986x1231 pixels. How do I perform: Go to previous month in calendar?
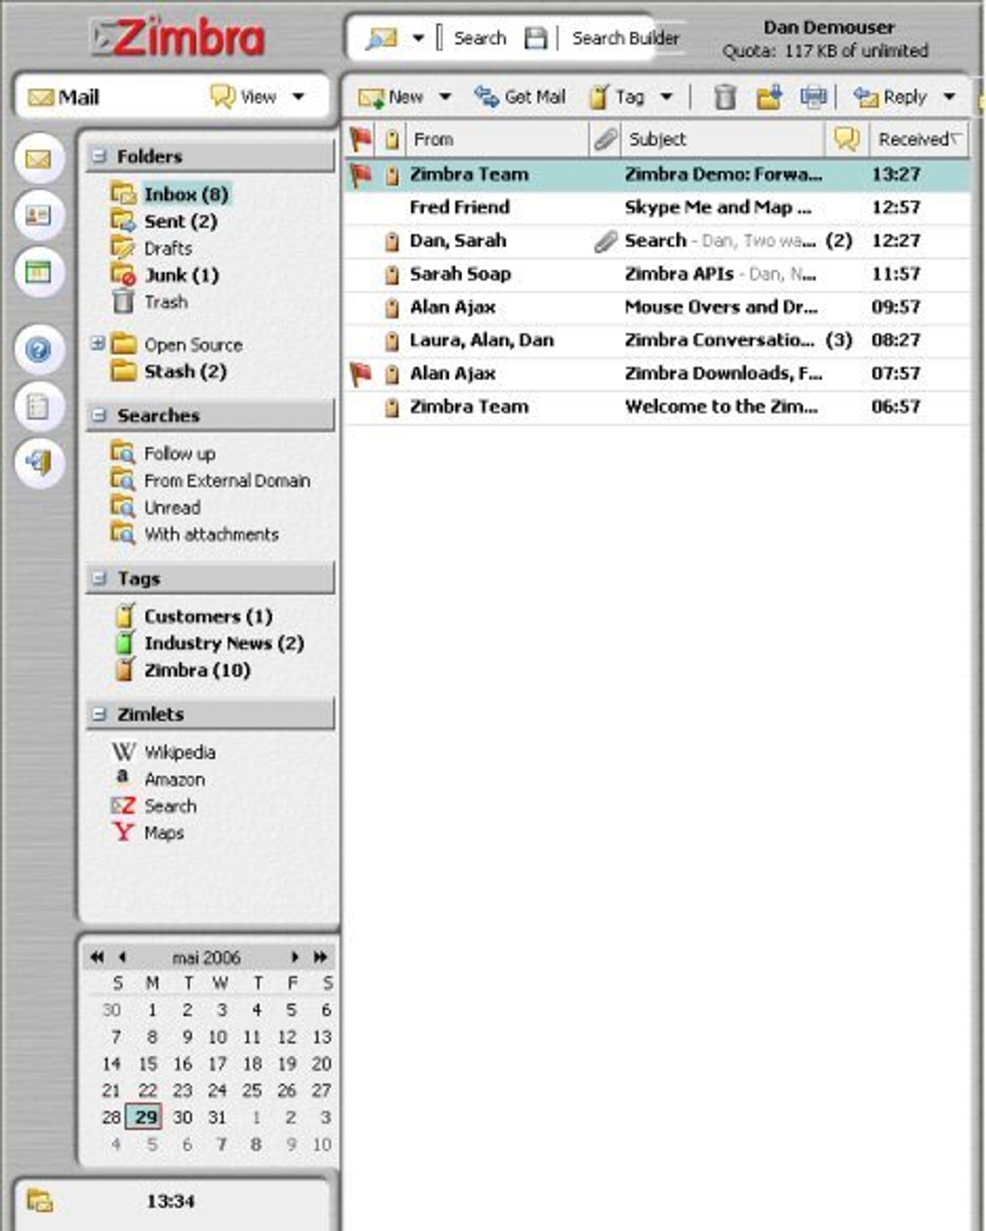click(x=122, y=957)
